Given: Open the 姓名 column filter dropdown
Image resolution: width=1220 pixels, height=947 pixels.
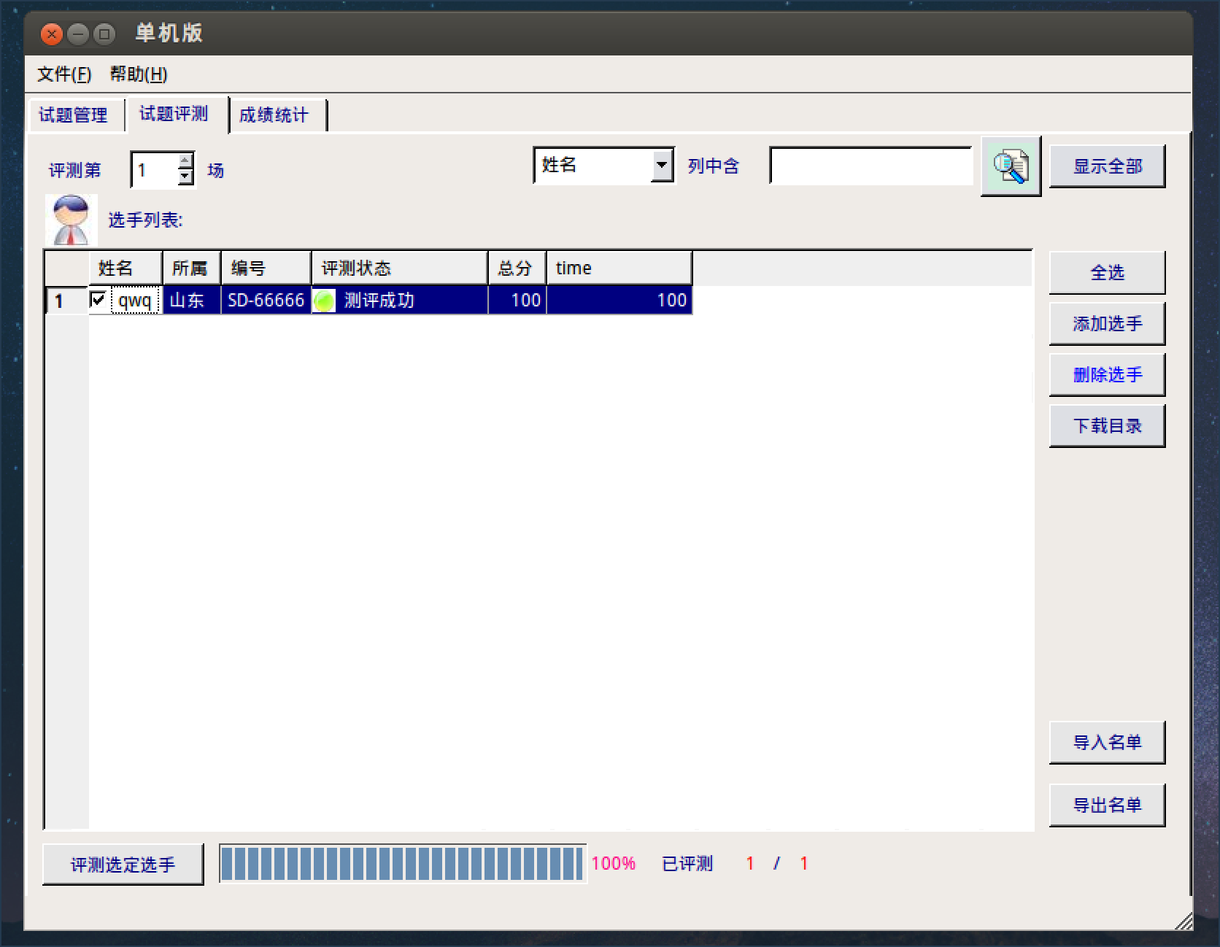Looking at the screenshot, I should tap(661, 166).
